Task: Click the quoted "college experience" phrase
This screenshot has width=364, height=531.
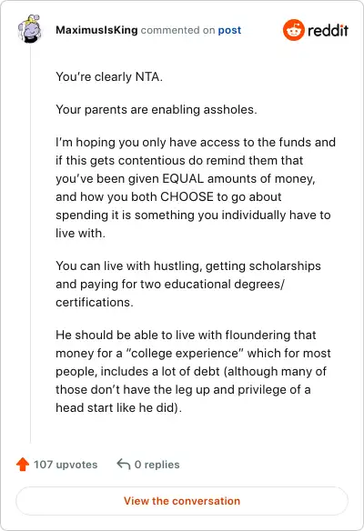Action: click(185, 353)
